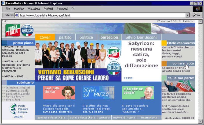Click the Berlusconi round badge in the campaign banner

(x=114, y=68)
